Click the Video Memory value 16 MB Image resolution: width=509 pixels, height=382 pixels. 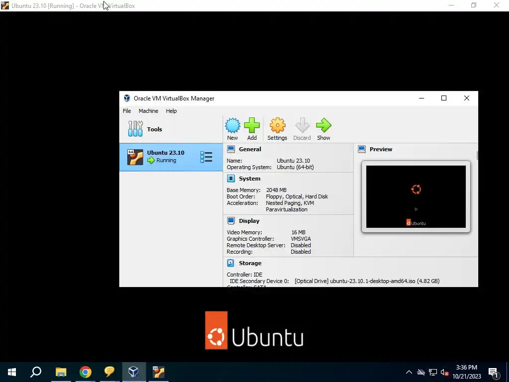point(298,232)
